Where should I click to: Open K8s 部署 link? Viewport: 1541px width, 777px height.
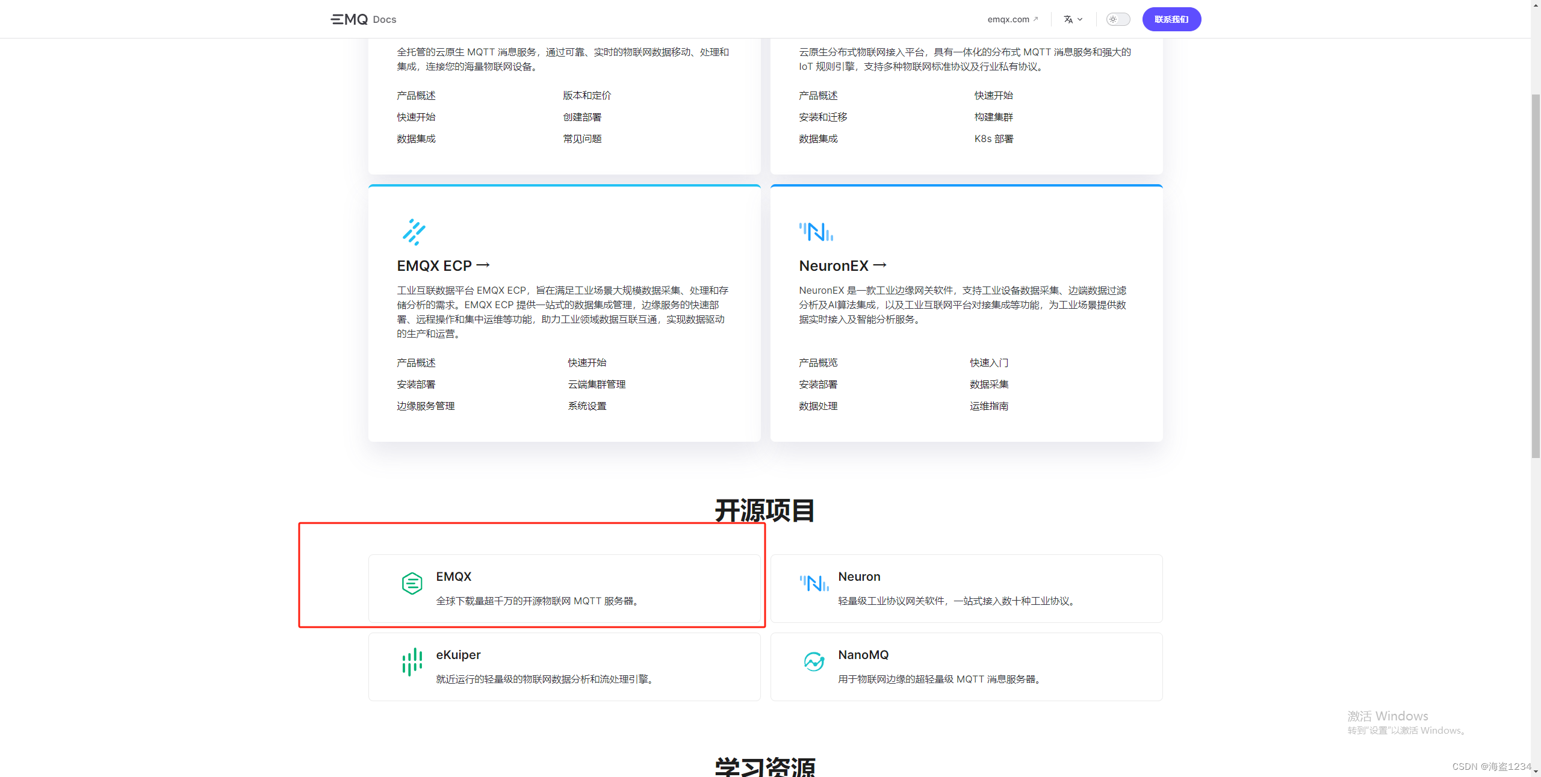[994, 139]
